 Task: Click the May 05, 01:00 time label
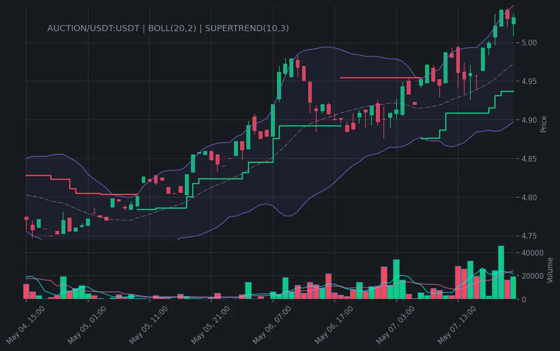tap(87, 325)
